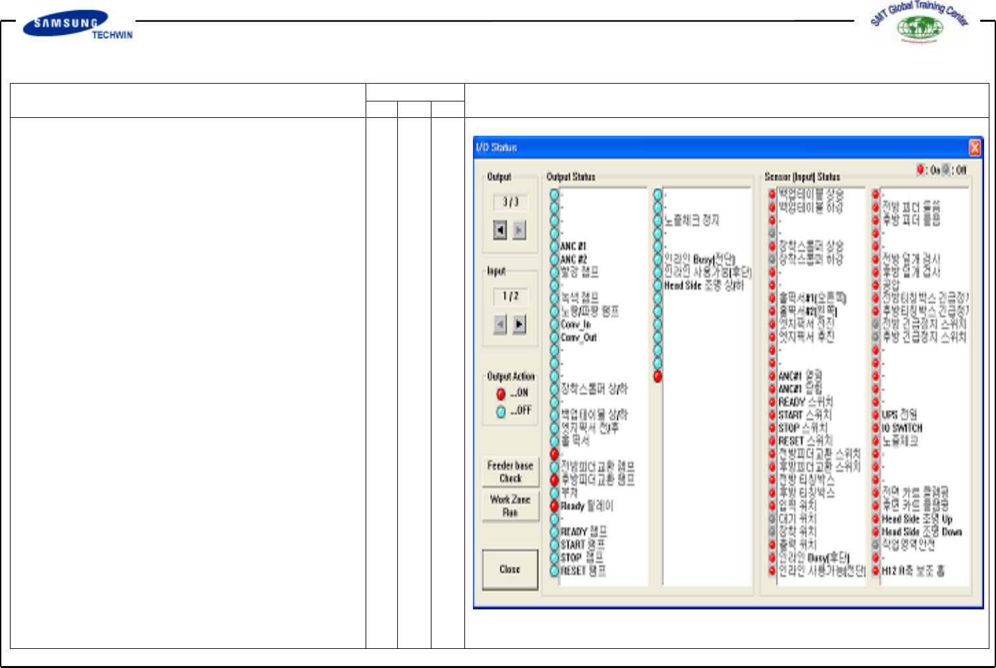
Task: Toggle the START lamp output
Action: (554, 545)
